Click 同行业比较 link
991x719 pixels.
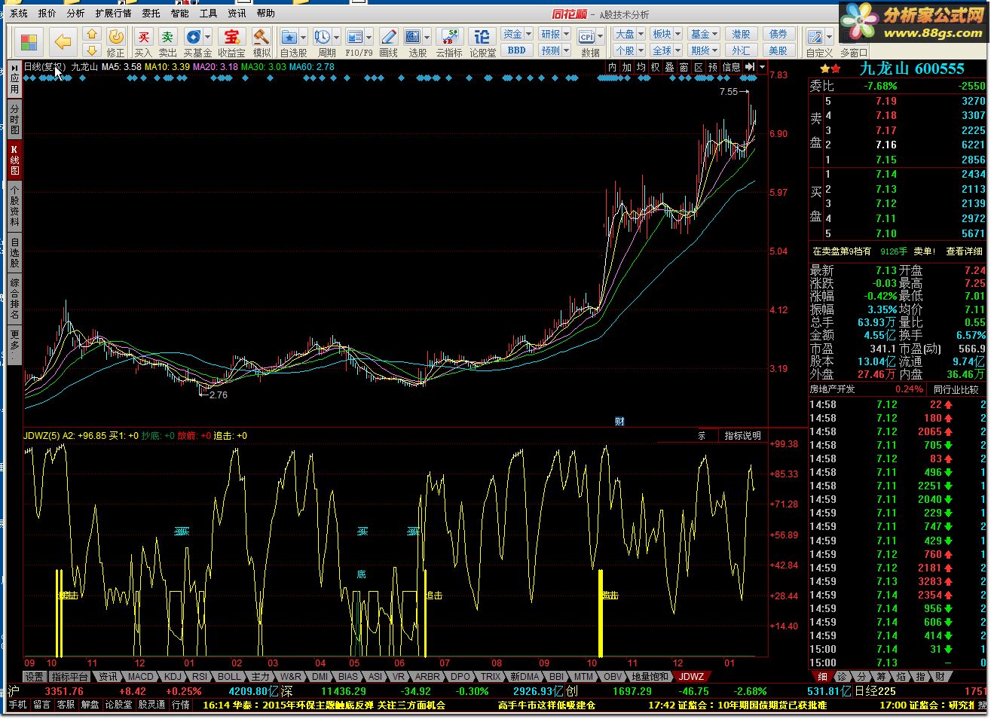coord(957,389)
